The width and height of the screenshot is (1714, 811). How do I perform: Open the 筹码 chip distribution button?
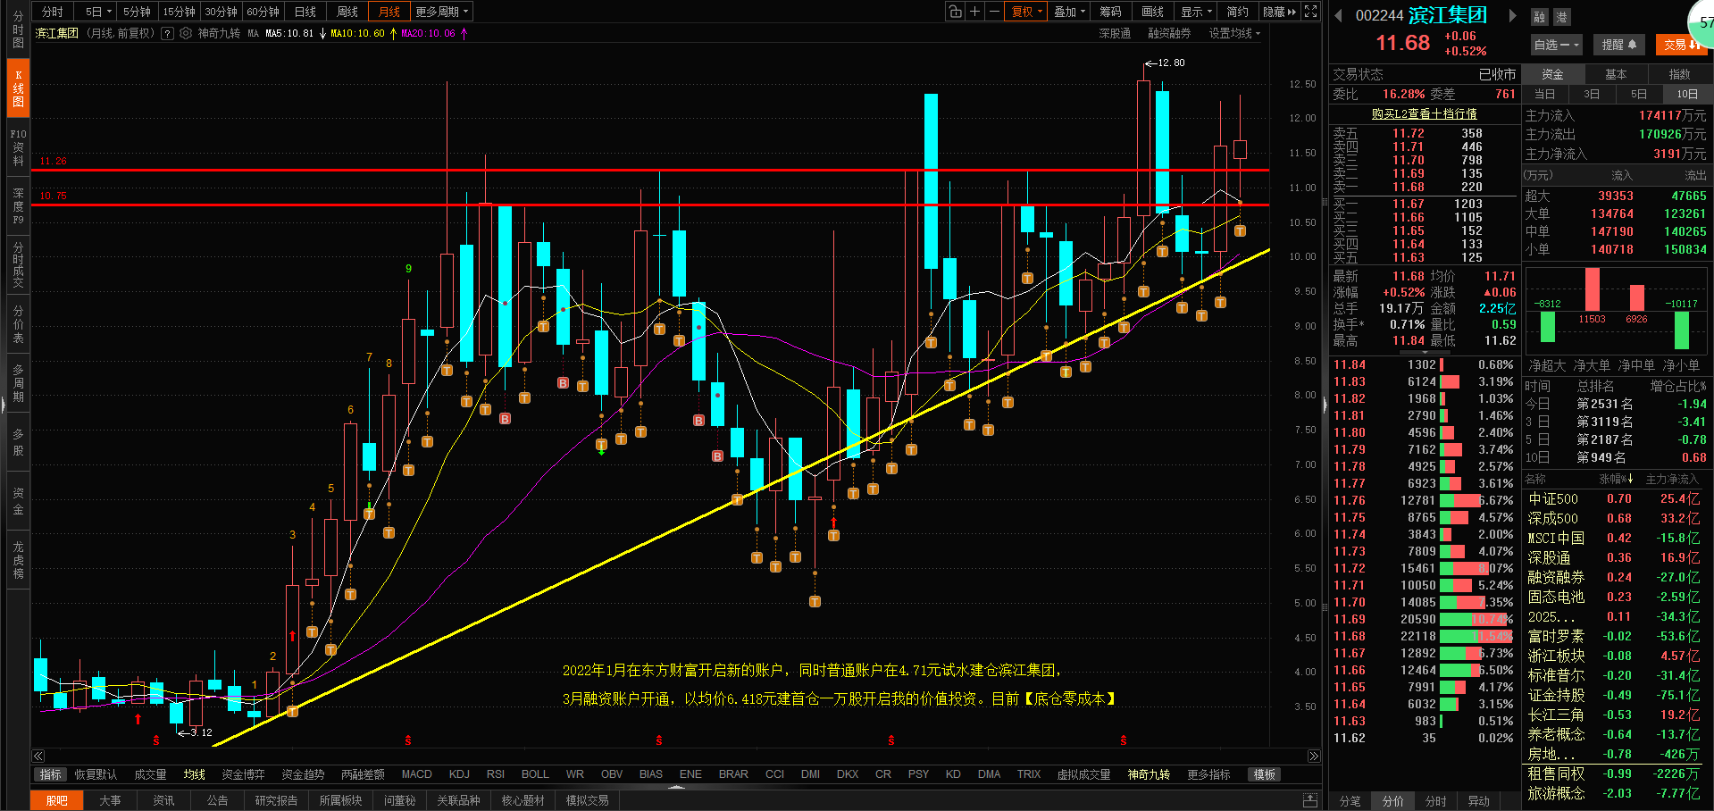tap(1110, 12)
